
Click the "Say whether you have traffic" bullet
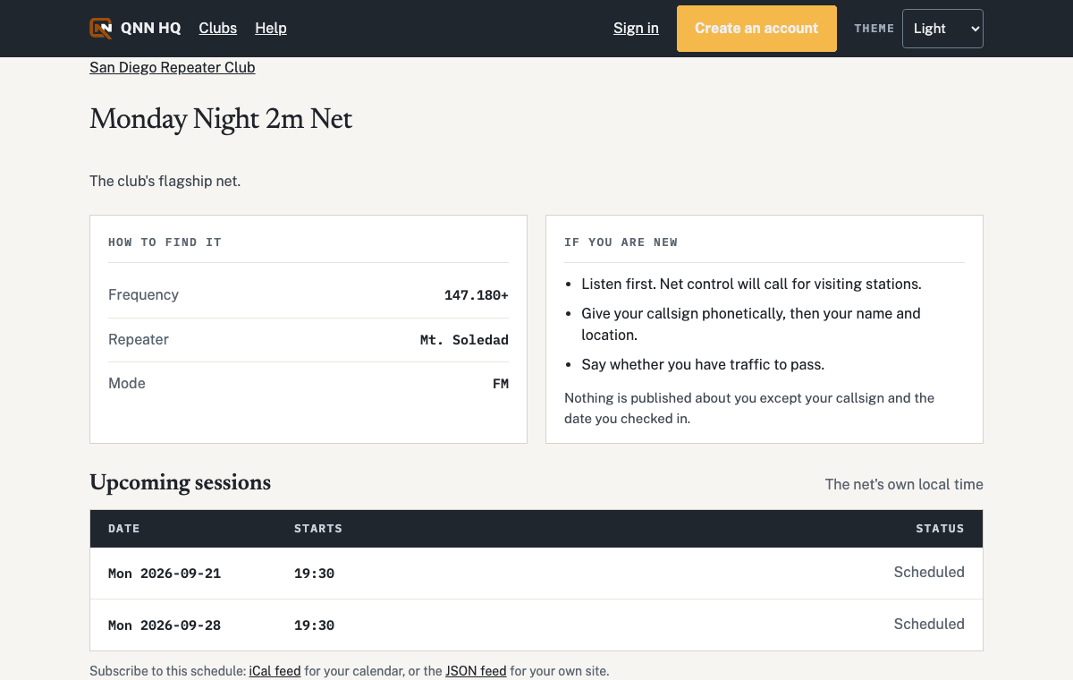pyautogui.click(x=703, y=365)
